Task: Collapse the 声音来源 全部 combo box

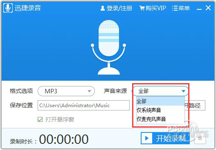Action: click(160, 91)
